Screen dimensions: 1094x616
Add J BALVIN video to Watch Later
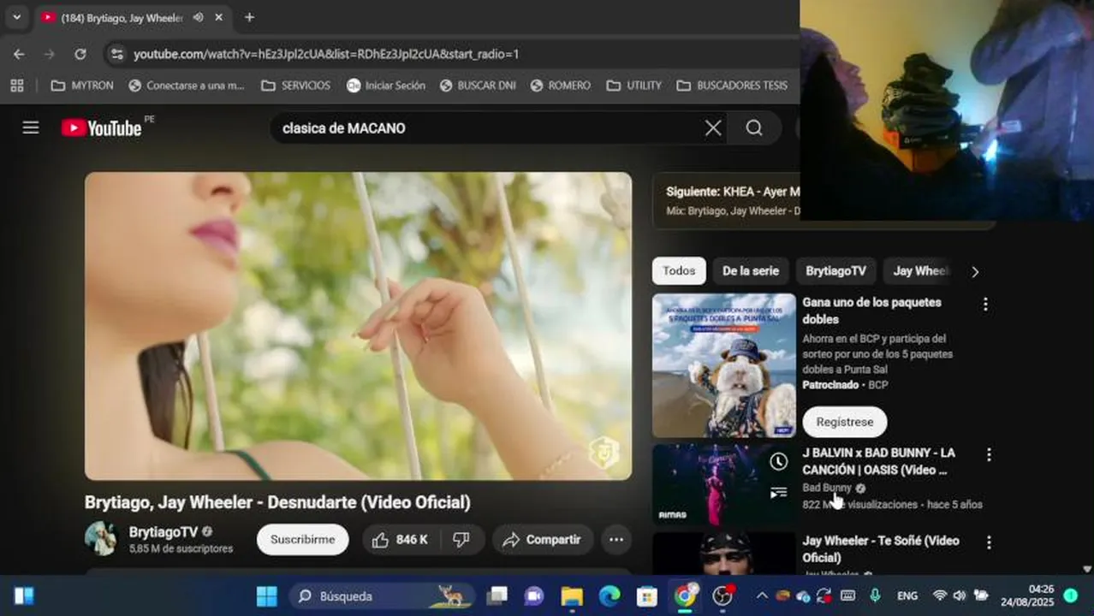click(x=778, y=462)
